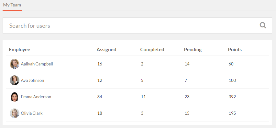
Task: Open Aaliyah Campbell's employee name link
Action: (37, 64)
